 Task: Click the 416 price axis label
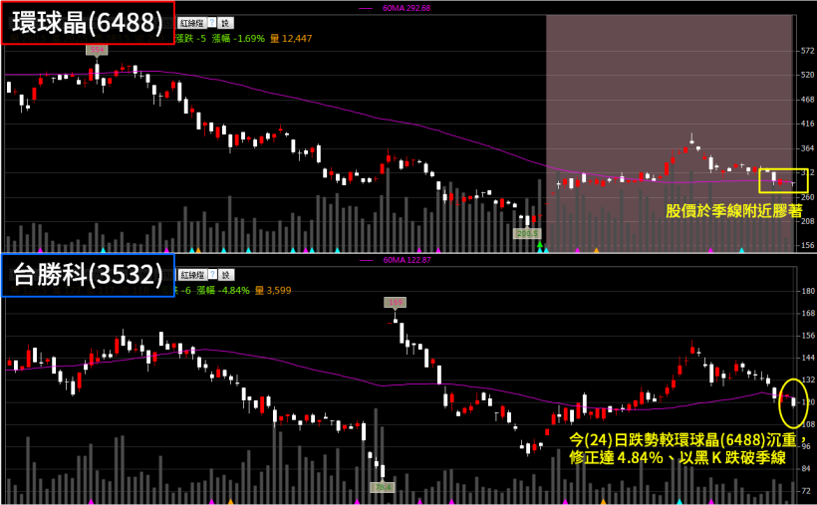point(808,125)
